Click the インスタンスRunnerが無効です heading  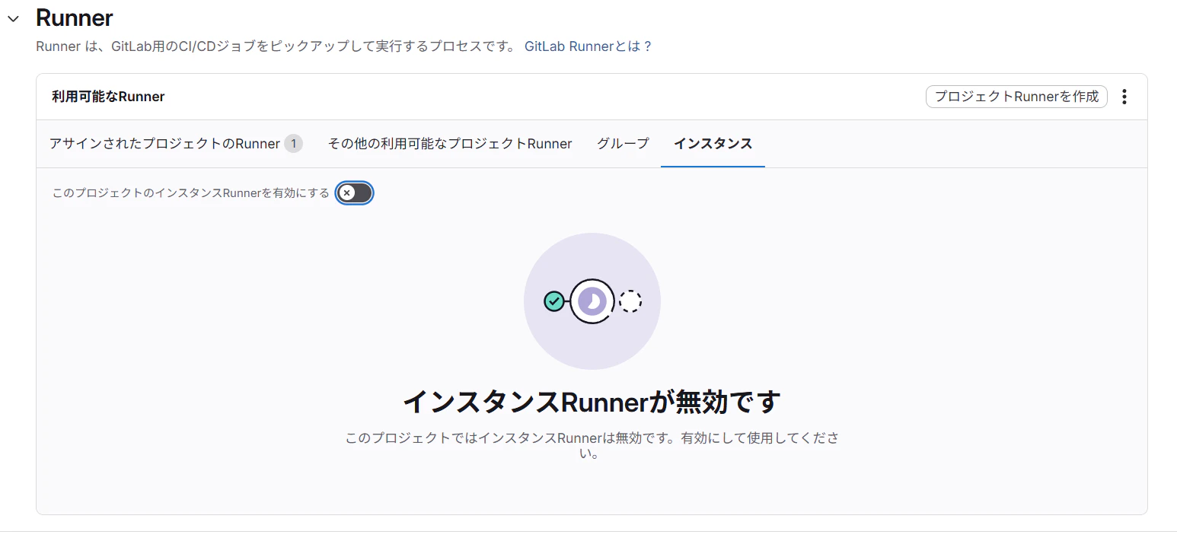point(592,402)
